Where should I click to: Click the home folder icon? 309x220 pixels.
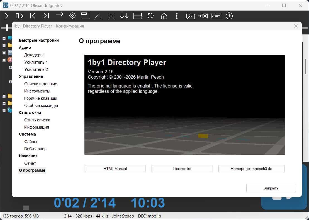tap(164, 16)
